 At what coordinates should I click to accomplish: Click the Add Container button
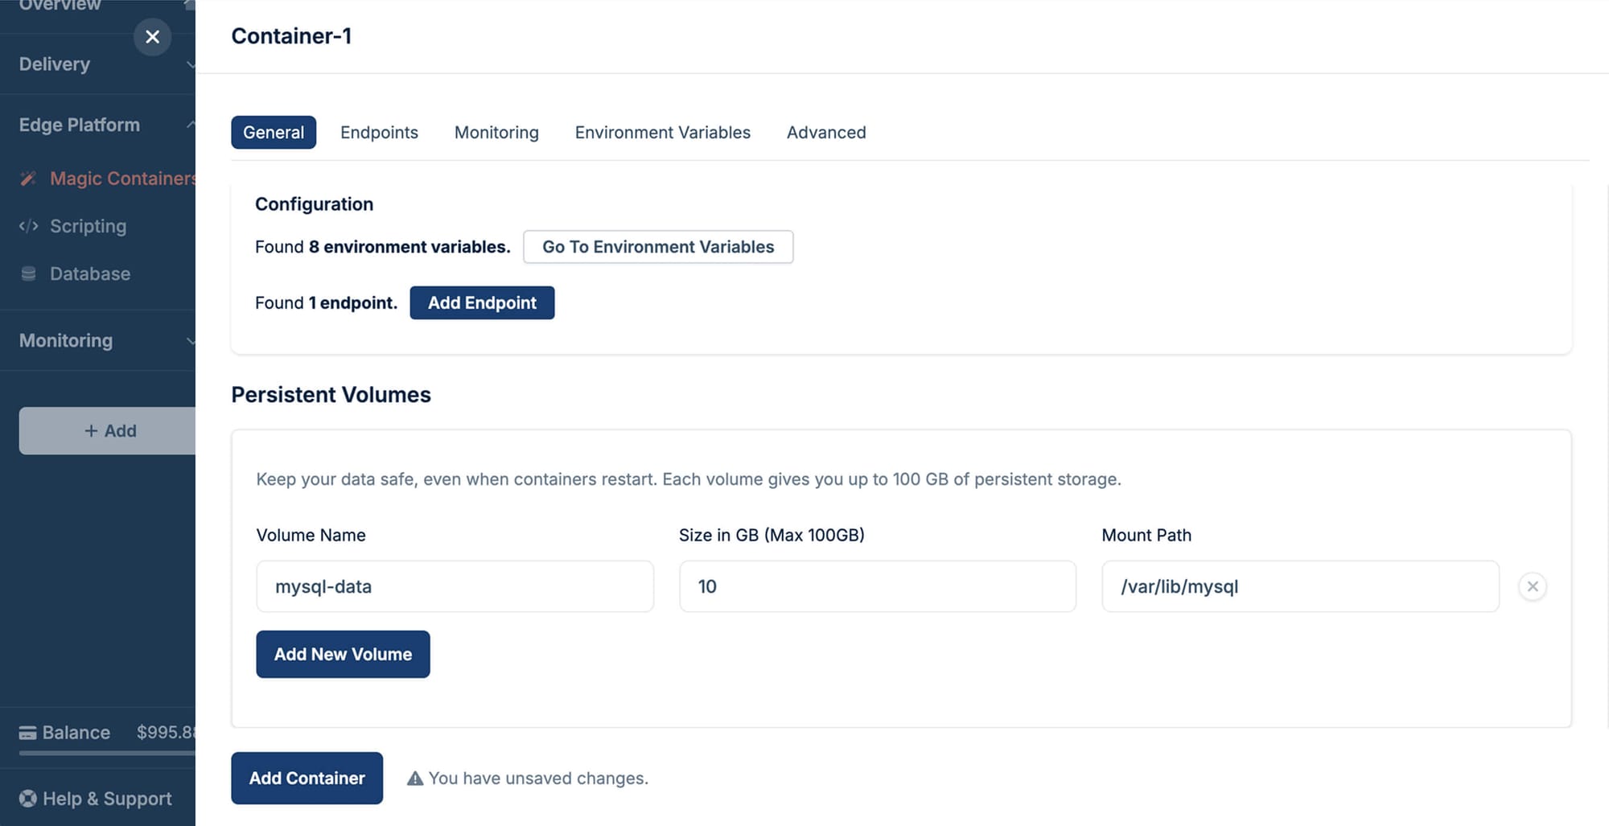tap(307, 778)
